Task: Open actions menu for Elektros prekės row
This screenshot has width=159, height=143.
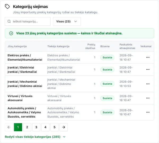Action: (148, 57)
